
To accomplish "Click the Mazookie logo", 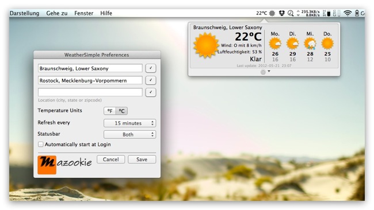I will pyautogui.click(x=65, y=165).
